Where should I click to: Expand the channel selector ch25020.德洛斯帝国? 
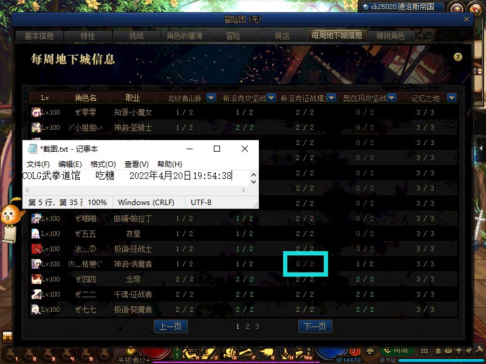402,7
